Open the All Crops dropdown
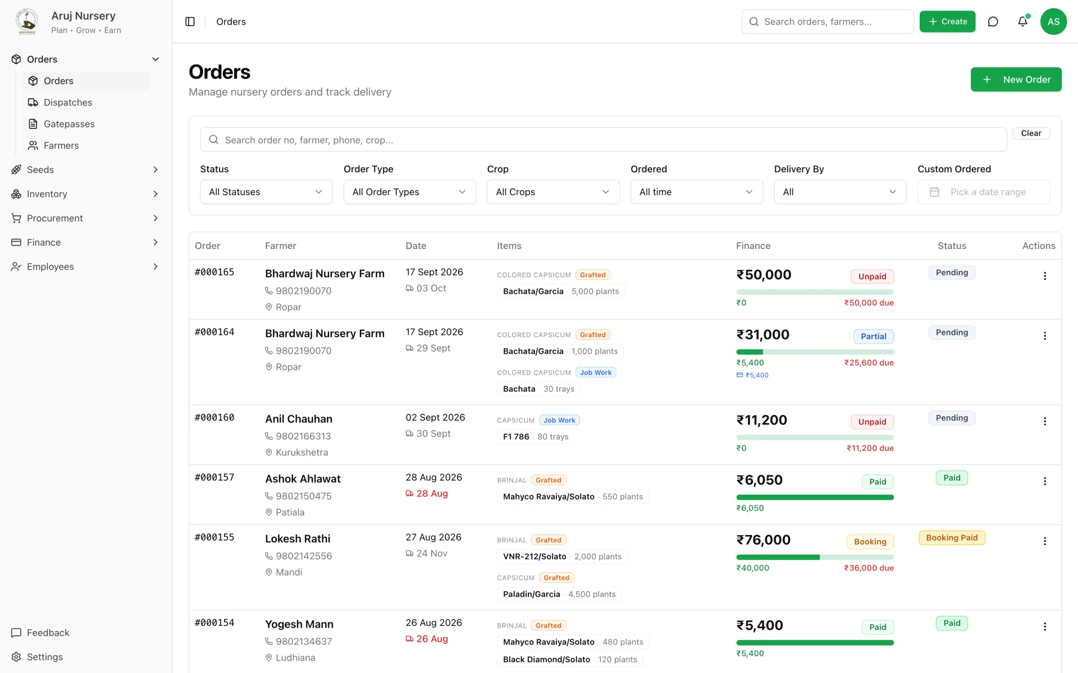This screenshot has height=673, width=1078. tap(553, 192)
